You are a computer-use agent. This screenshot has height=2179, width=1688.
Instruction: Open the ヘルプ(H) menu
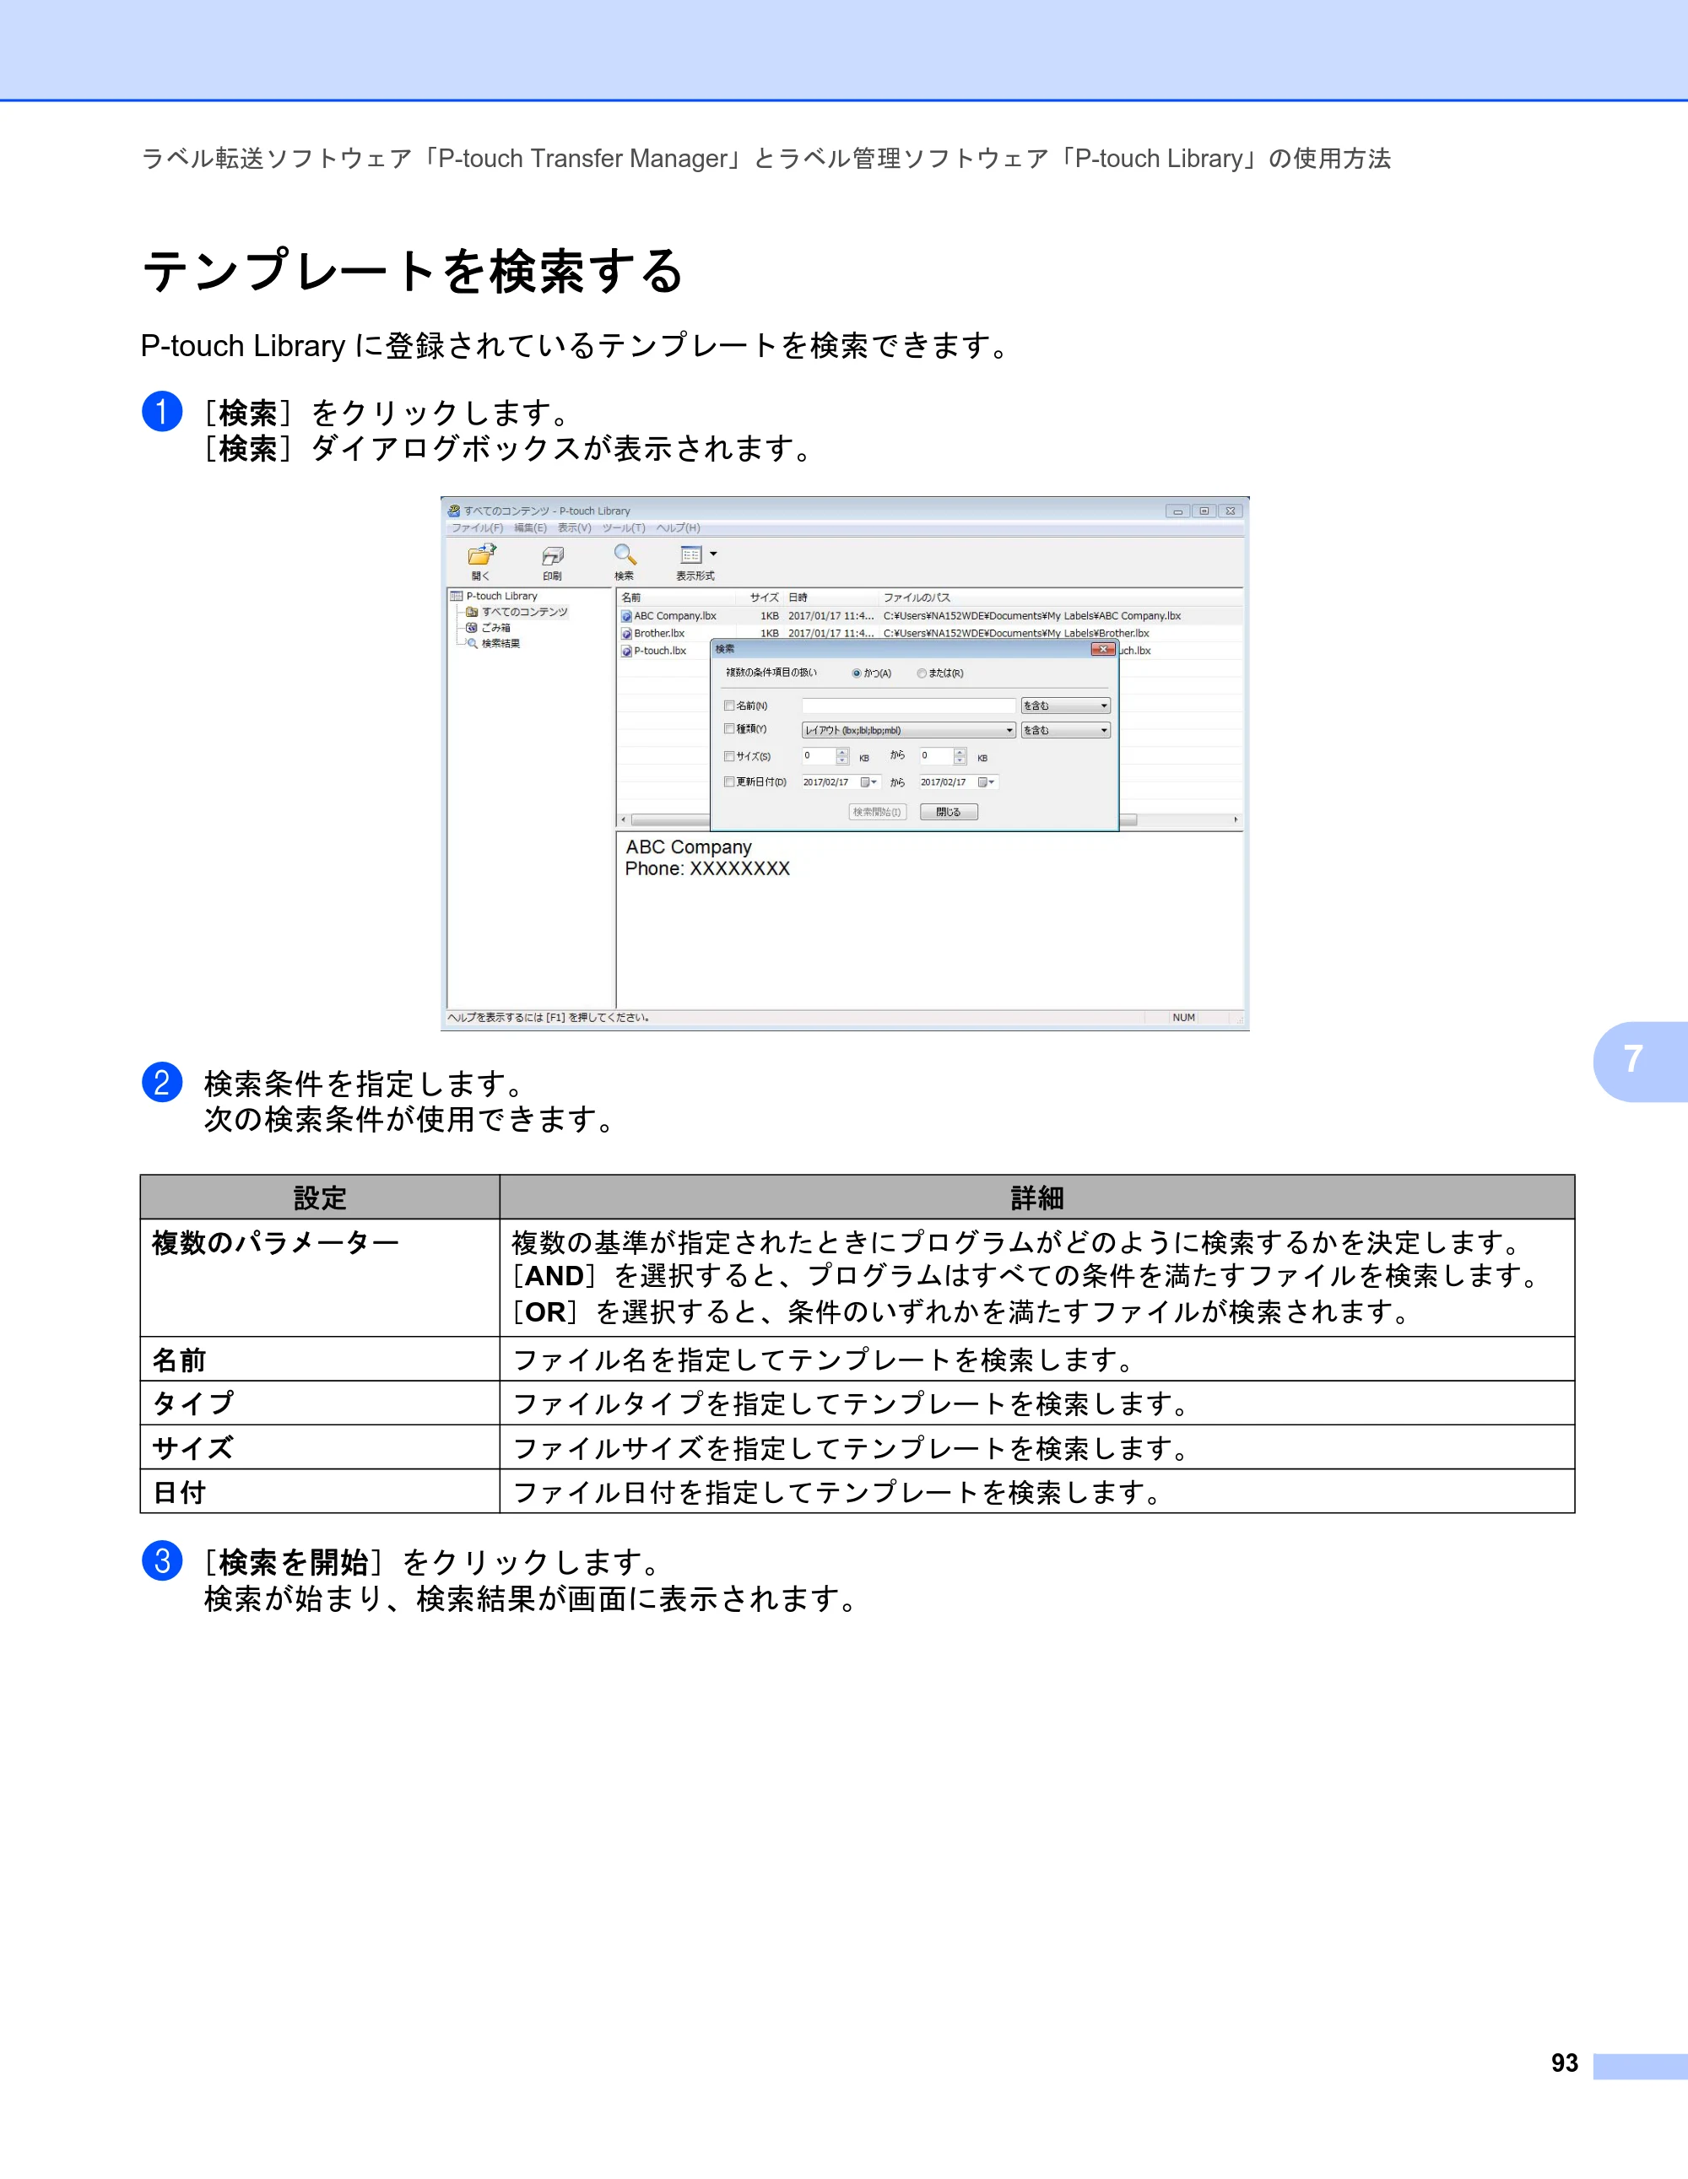tap(678, 527)
